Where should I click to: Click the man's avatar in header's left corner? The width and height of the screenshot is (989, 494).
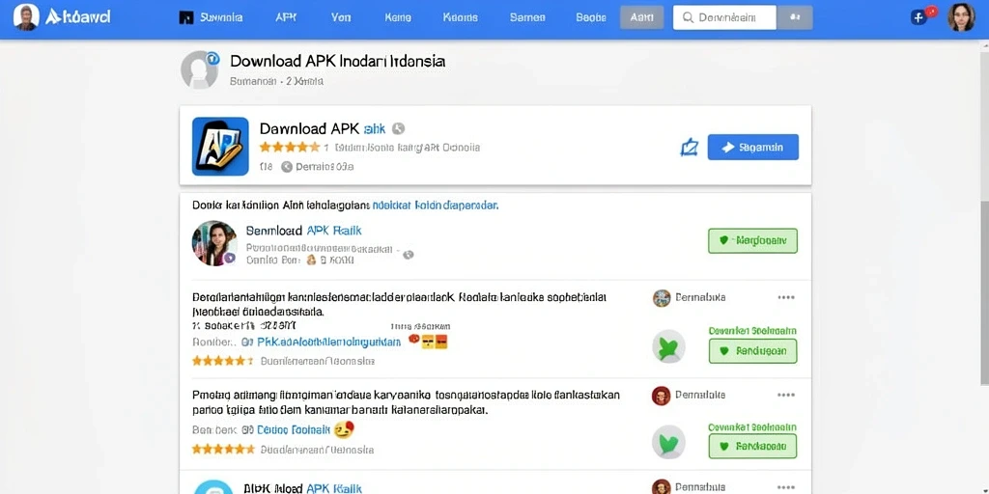point(26,17)
